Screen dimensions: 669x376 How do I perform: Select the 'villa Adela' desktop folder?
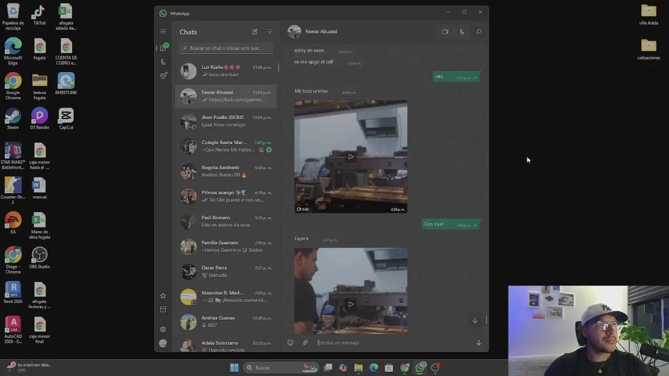(648, 15)
